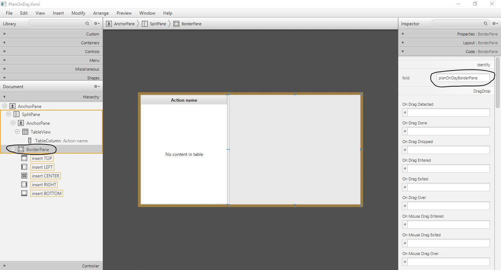Open the Edit menu
The height and width of the screenshot is (270, 501).
(24, 13)
